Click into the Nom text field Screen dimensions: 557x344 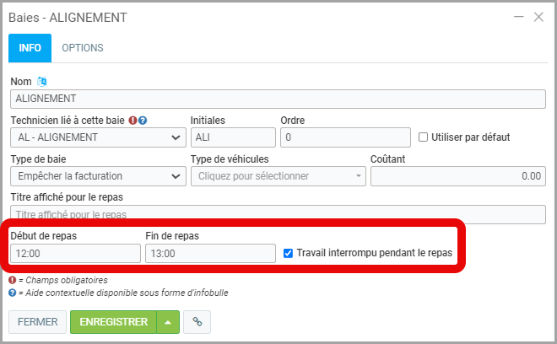pos(278,98)
